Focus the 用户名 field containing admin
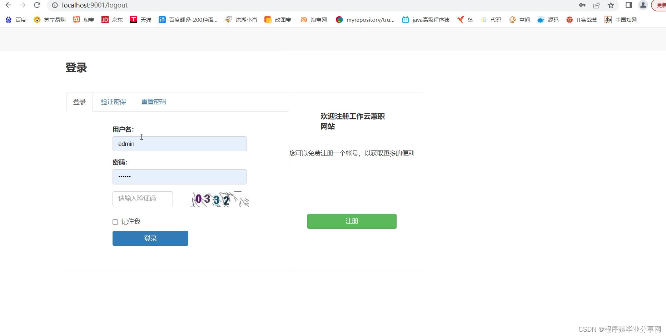 pyautogui.click(x=179, y=144)
